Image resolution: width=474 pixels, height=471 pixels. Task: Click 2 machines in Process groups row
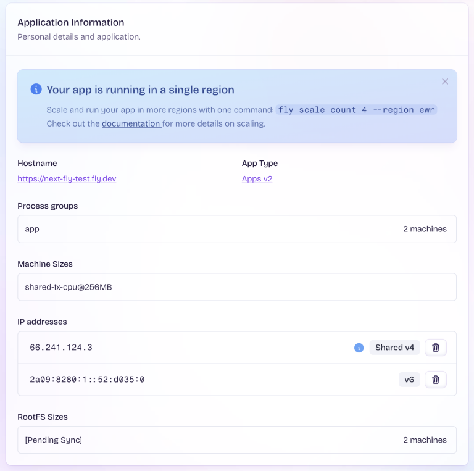(425, 229)
